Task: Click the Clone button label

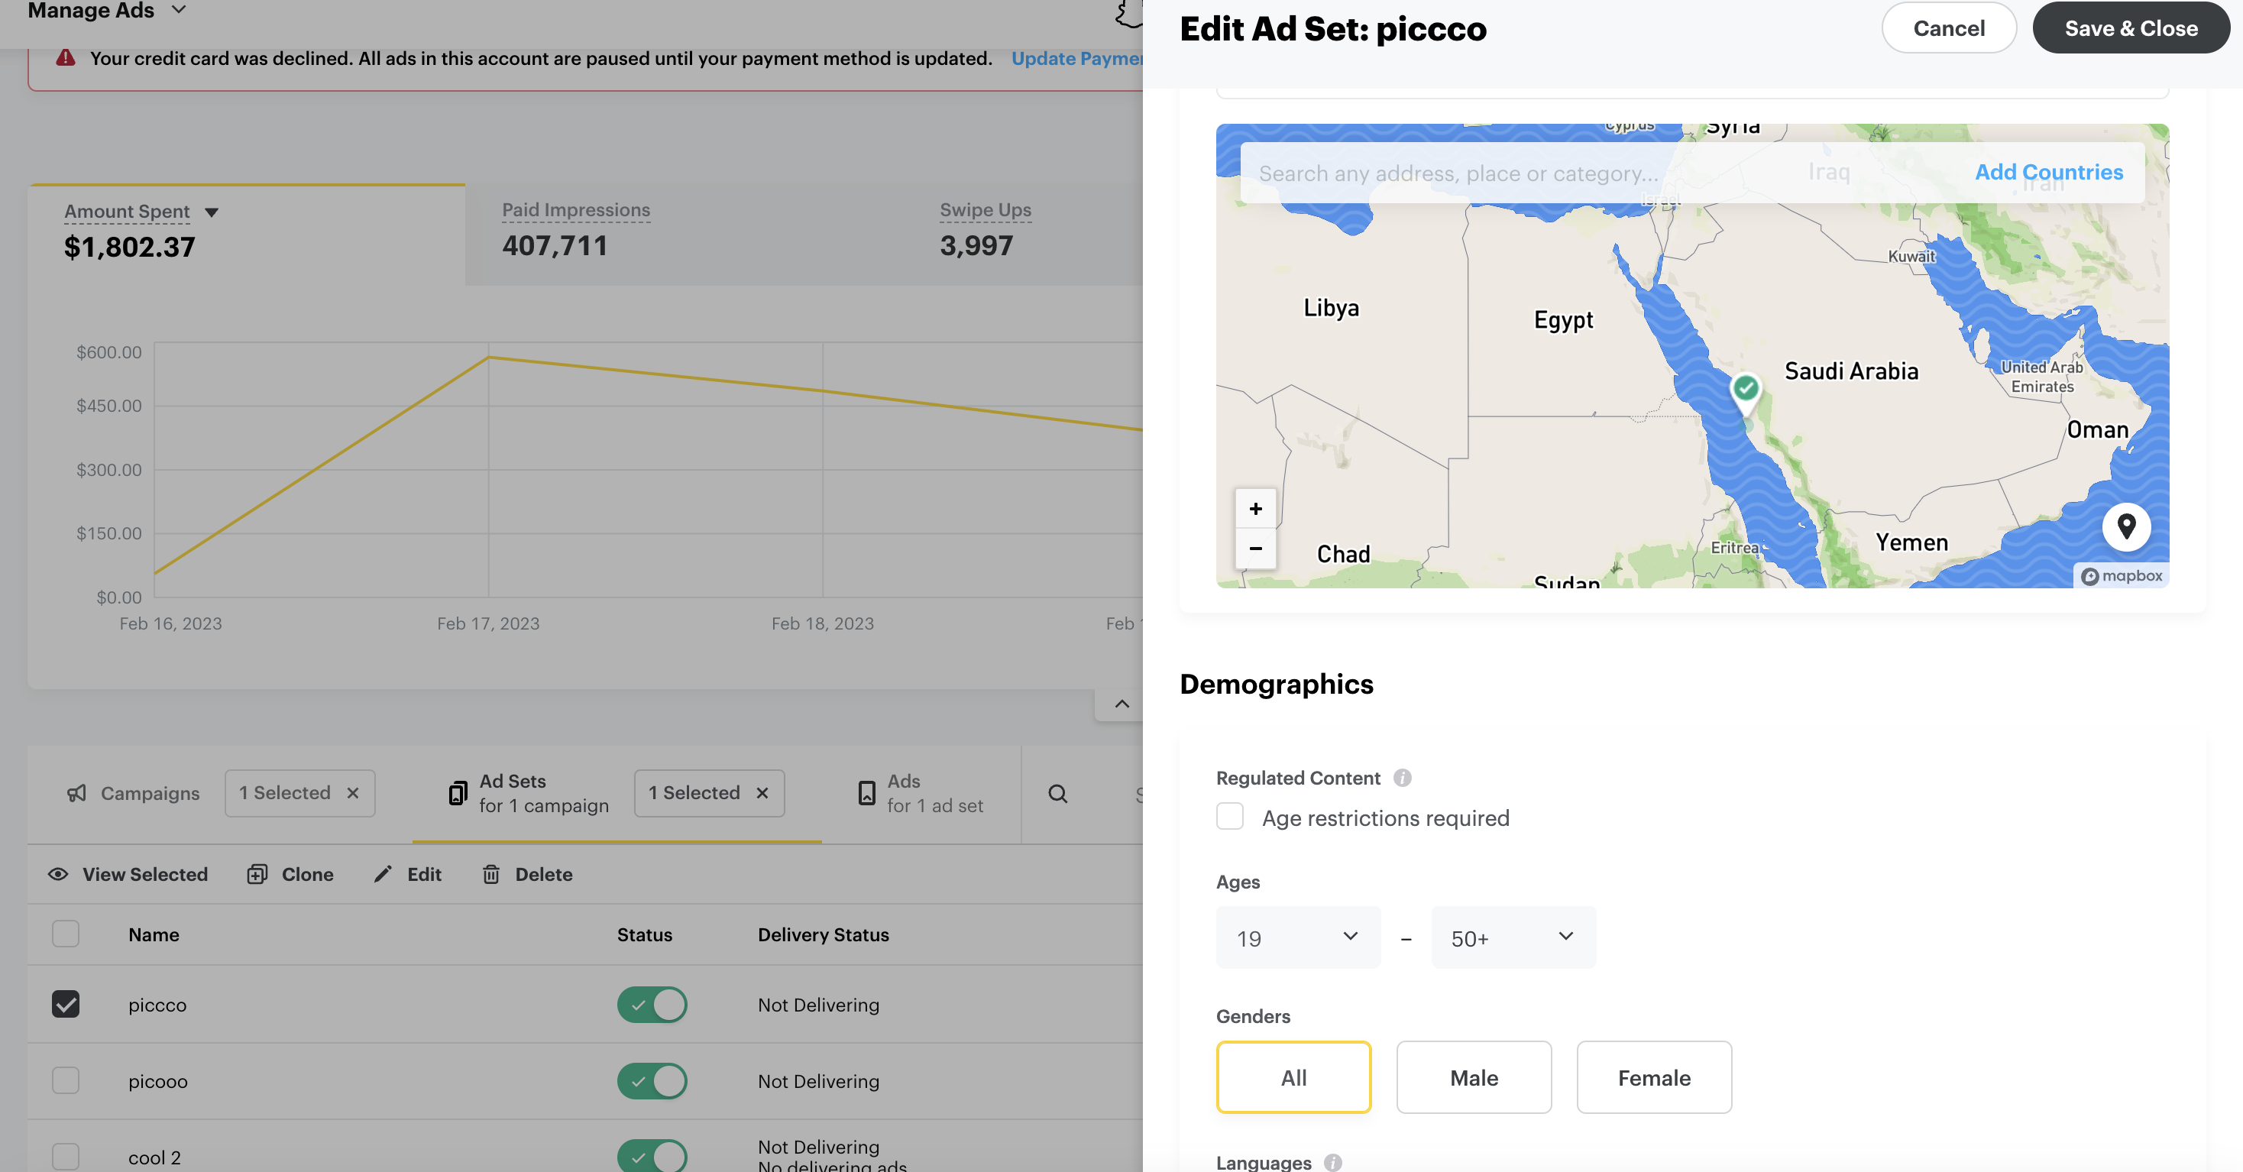Action: (x=307, y=874)
